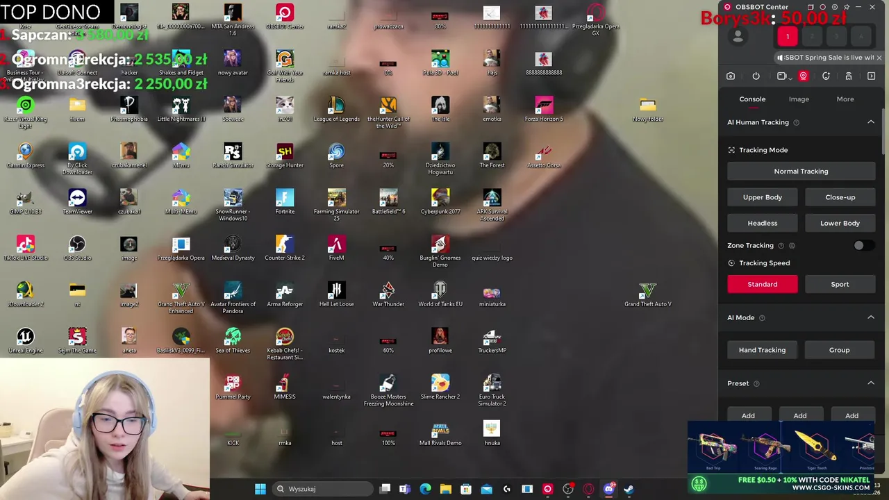The width and height of the screenshot is (889, 500).
Task: Select the OBS Studio desktop icon
Action: [77, 249]
